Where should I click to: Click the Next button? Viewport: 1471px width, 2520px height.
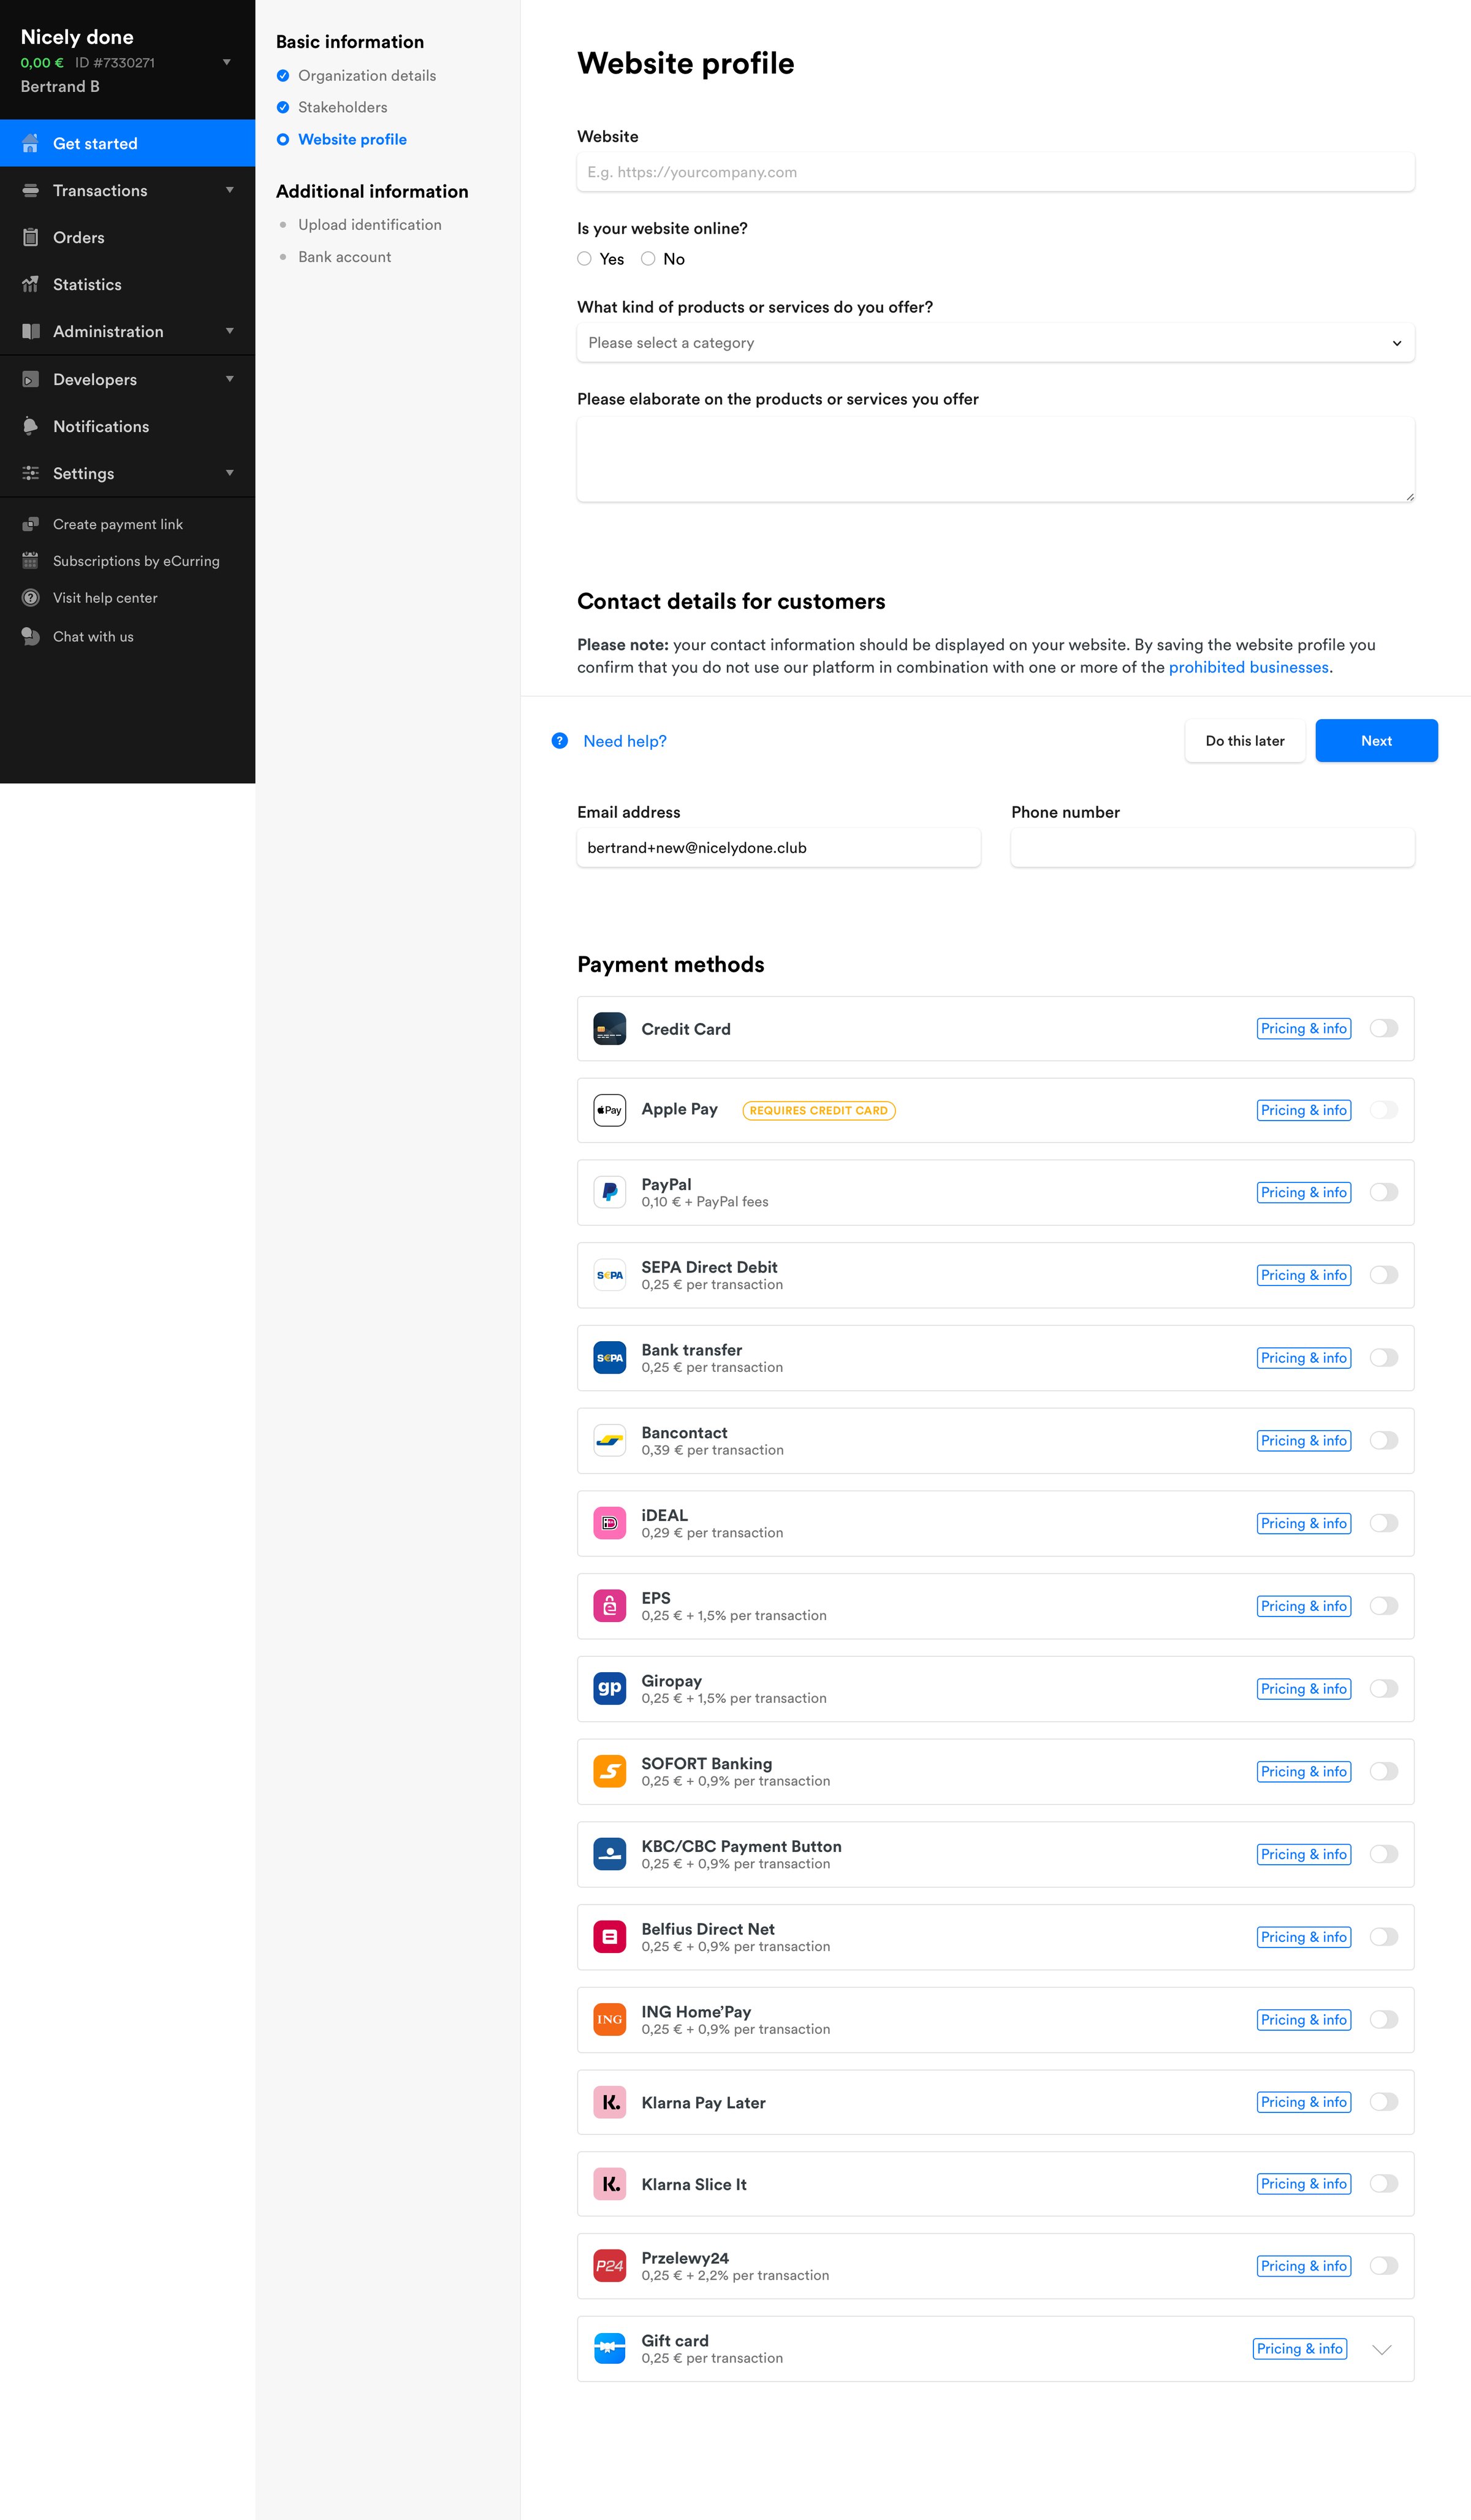point(1377,741)
